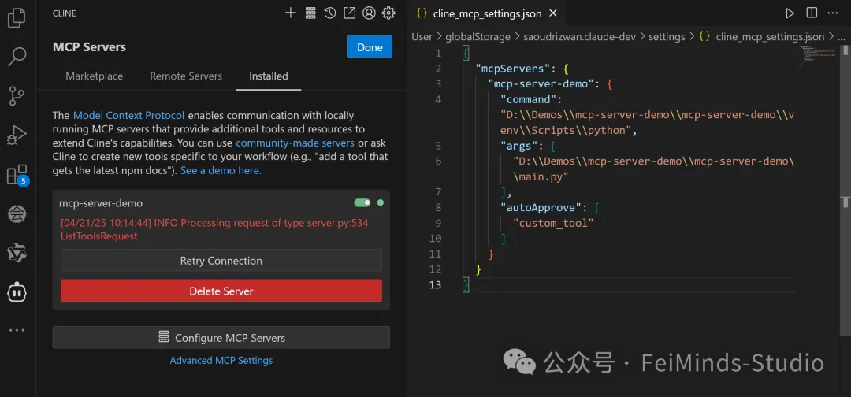Click the saoudrizwan.claude-dev breadcrumb segment
This screenshot has height=397, width=851.
click(x=580, y=37)
